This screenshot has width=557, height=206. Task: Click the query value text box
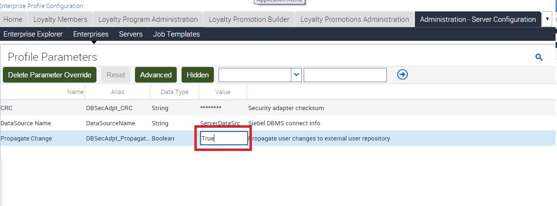coord(345,75)
